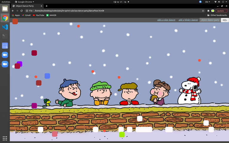Open the Terminal from the dock
The height and width of the screenshot is (143, 229).
[x=5, y=36]
